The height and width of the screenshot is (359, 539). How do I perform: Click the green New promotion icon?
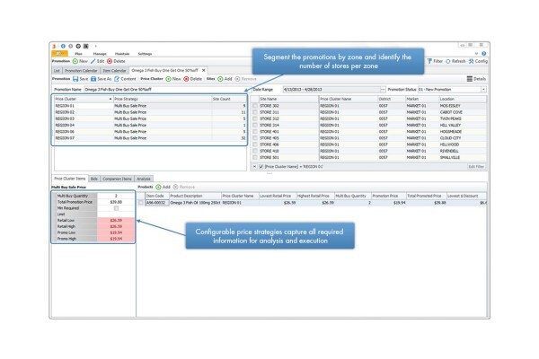click(x=75, y=61)
